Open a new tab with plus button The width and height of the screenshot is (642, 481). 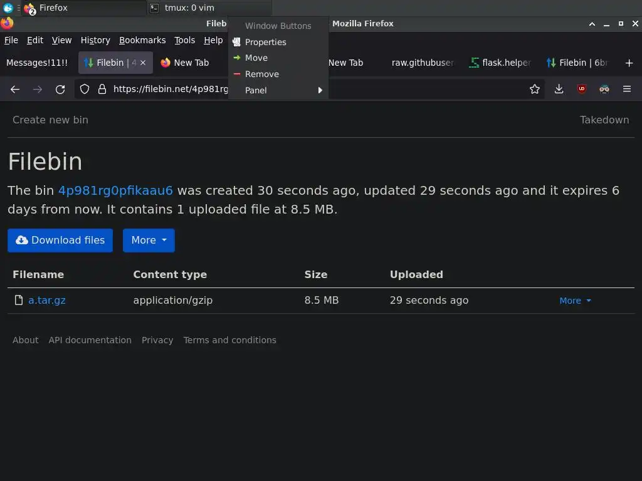pyautogui.click(x=629, y=63)
